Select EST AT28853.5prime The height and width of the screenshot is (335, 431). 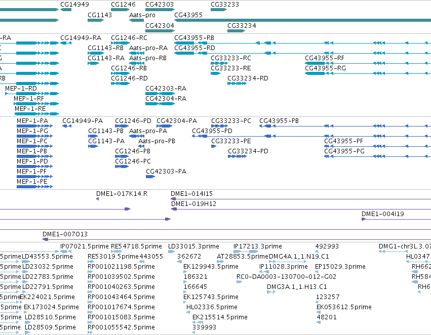[x=243, y=257]
